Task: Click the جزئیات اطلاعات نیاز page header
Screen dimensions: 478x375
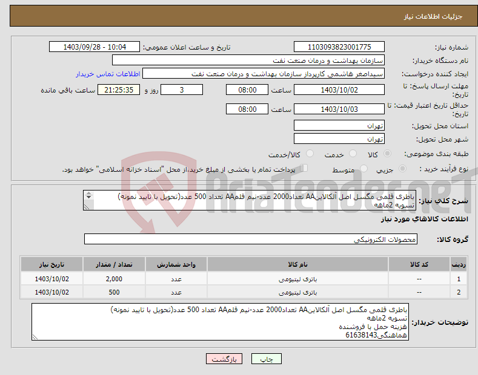Action: (x=433, y=16)
